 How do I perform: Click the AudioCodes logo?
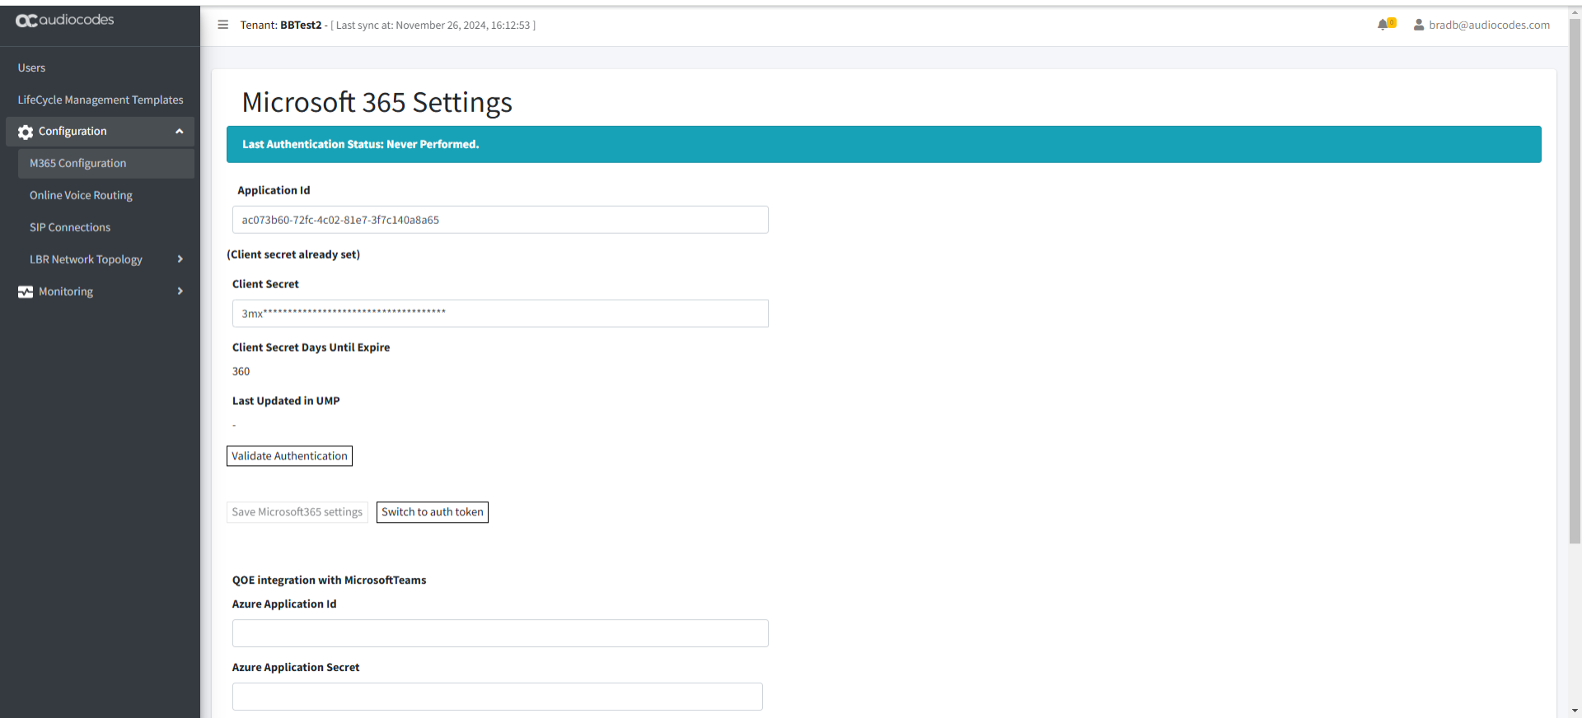point(64,20)
